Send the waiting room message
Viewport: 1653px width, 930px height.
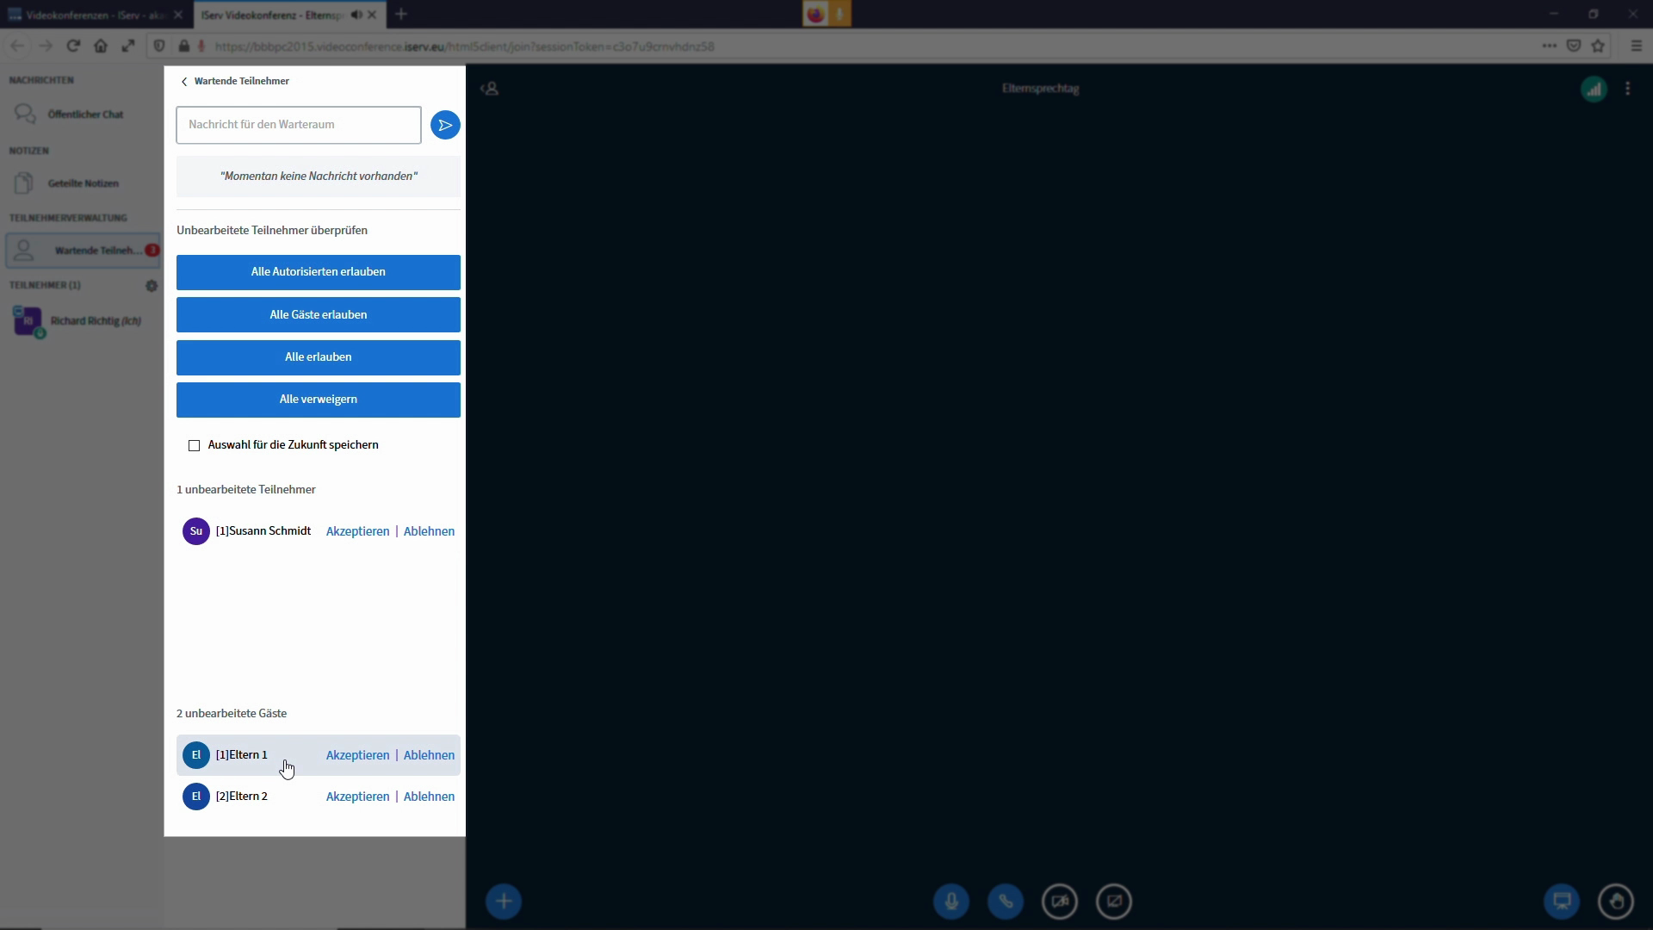coord(445,125)
